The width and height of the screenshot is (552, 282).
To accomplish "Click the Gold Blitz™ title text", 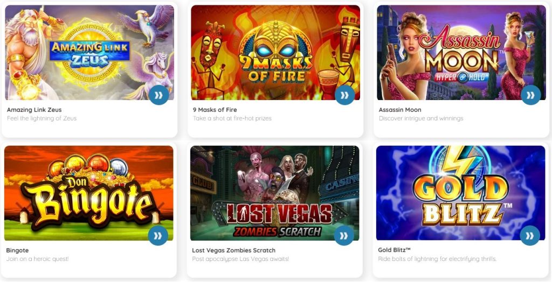I will click(394, 250).
